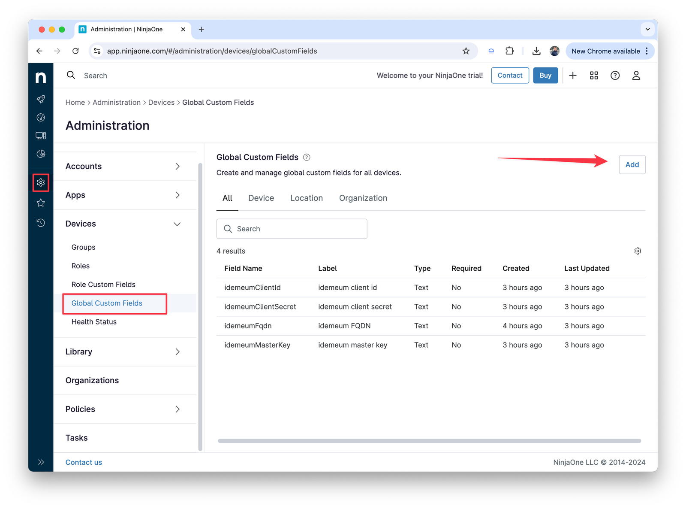The height and width of the screenshot is (509, 686).
Task: Open recent history via the clock icon
Action: pos(41,223)
